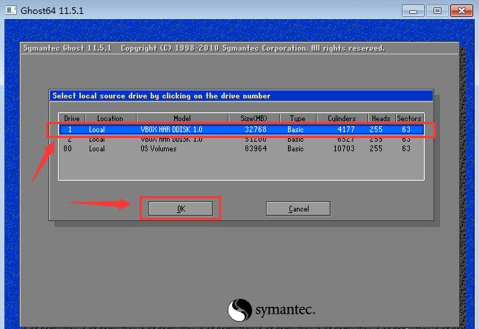The image size is (479, 329).
Task: Select drive 80 OS Volumes row
Action: point(241,149)
